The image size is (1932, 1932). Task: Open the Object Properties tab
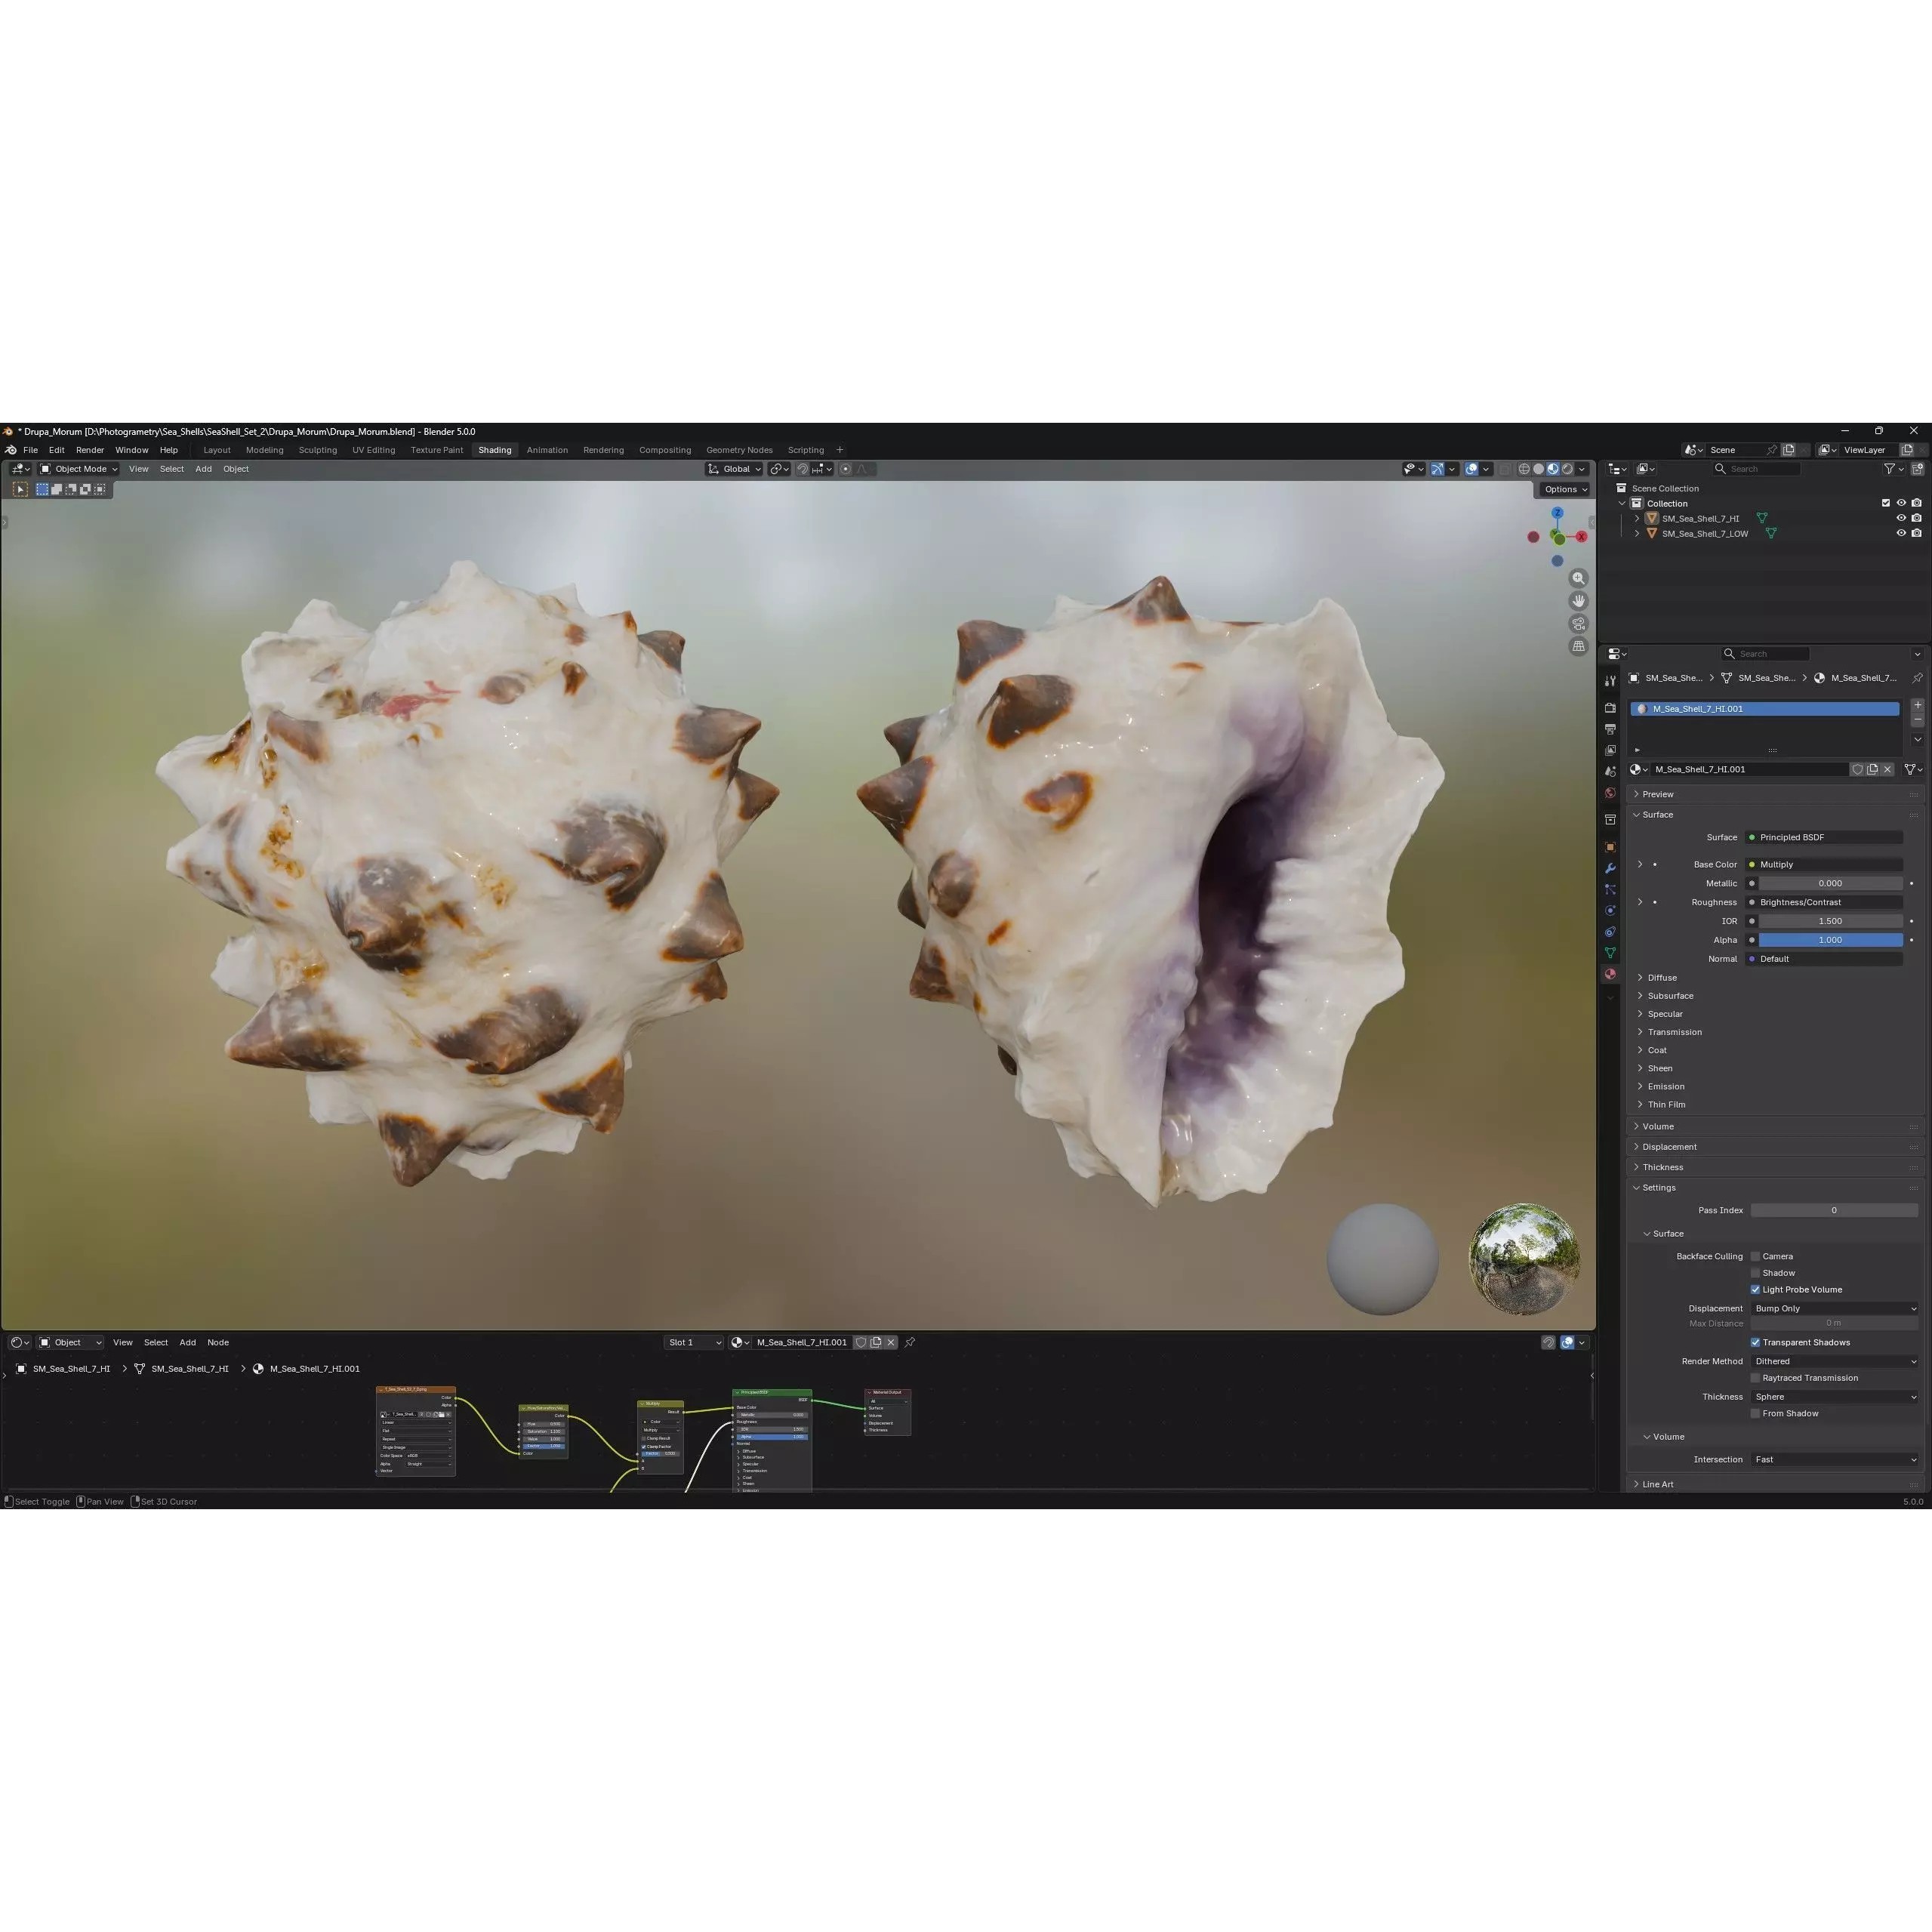point(1610,847)
